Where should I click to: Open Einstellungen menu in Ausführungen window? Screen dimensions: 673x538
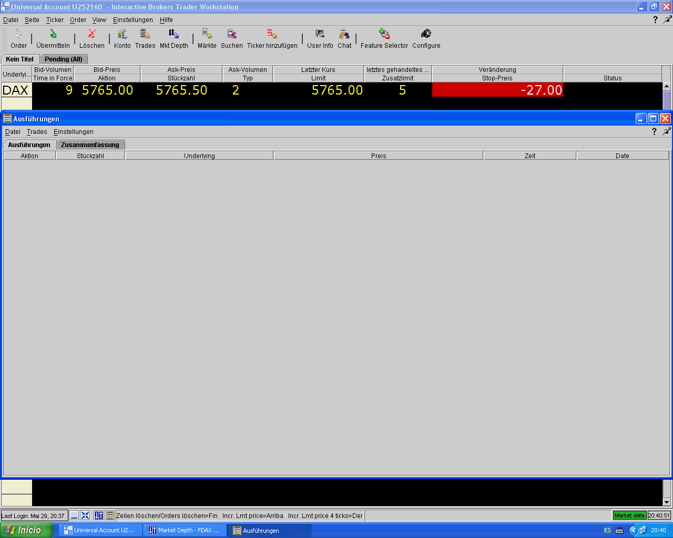pyautogui.click(x=74, y=131)
